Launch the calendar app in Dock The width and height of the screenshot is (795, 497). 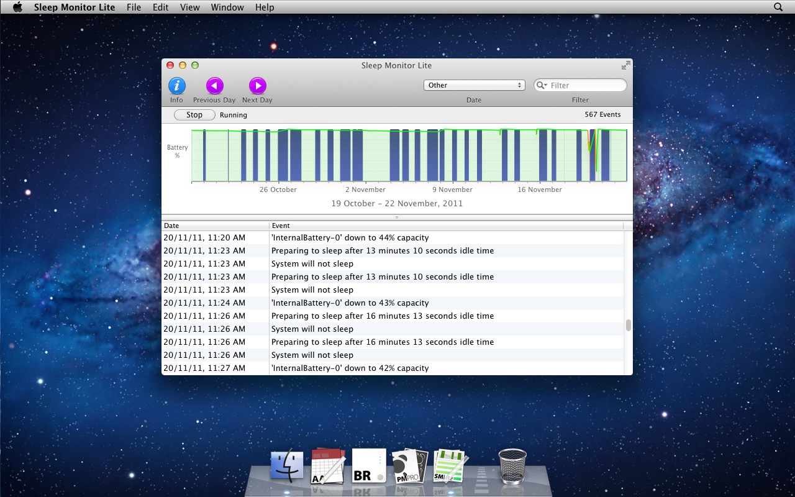[x=327, y=466]
